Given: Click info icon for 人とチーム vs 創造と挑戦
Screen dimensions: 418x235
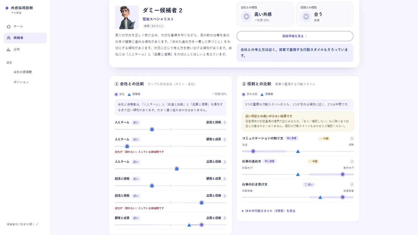Looking at the screenshot, I should pyautogui.click(x=224, y=122).
